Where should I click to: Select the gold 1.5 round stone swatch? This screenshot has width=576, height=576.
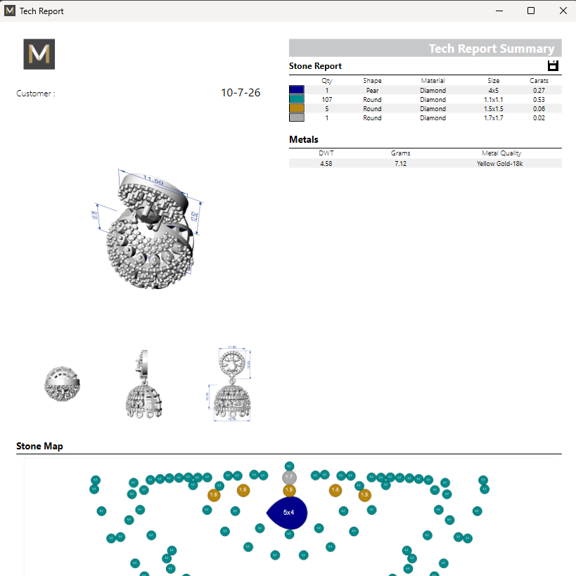click(297, 108)
